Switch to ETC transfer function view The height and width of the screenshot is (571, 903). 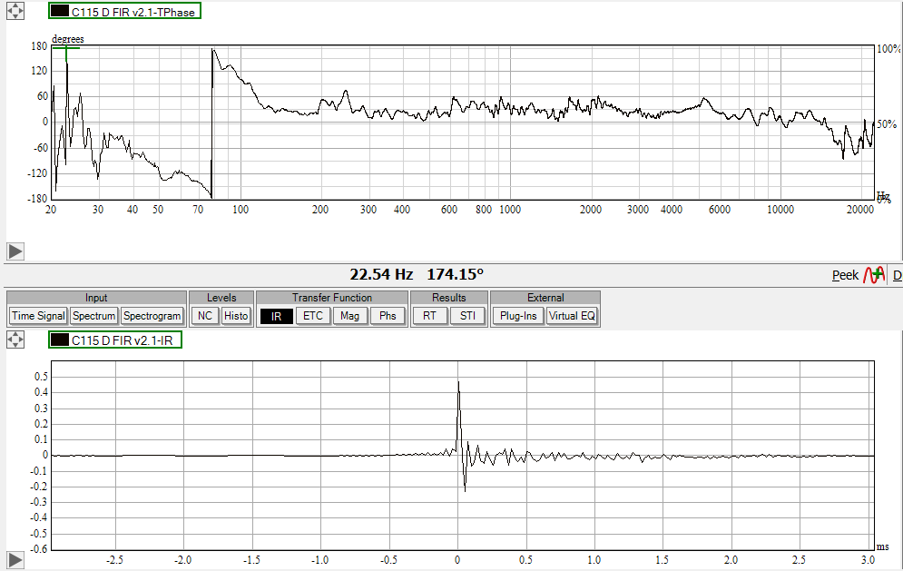tap(313, 316)
